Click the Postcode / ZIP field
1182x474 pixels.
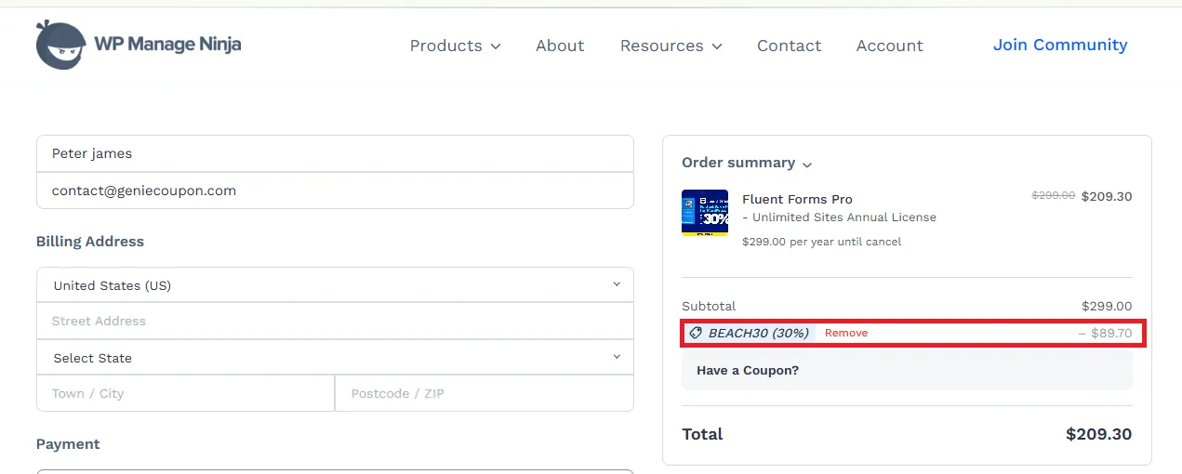click(x=485, y=393)
